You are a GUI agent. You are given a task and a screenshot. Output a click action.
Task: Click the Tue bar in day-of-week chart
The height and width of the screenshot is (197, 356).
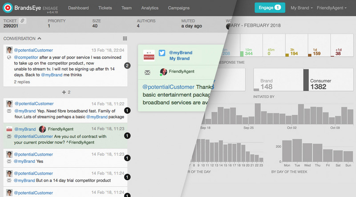click(297, 150)
